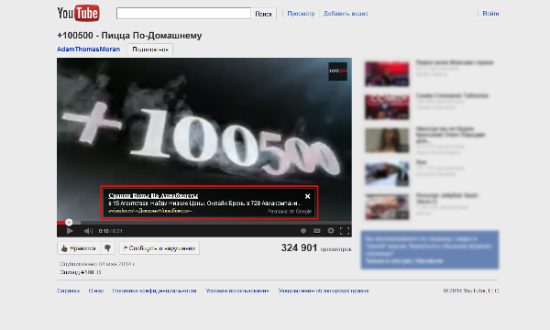Image resolution: width=550 pixels, height=330 pixels.
Task: Switch the video to fullscreen mode
Action: click(345, 230)
